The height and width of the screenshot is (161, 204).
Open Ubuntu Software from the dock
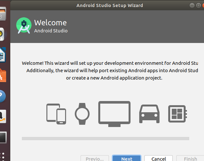click(3, 75)
